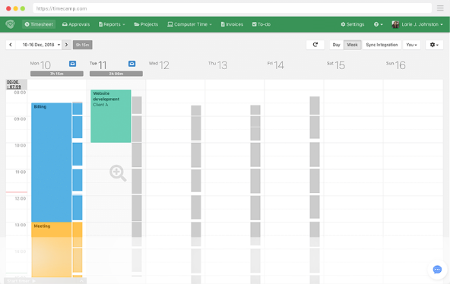Select the blue Billing time entry
The height and width of the screenshot is (284, 450).
[52, 163]
